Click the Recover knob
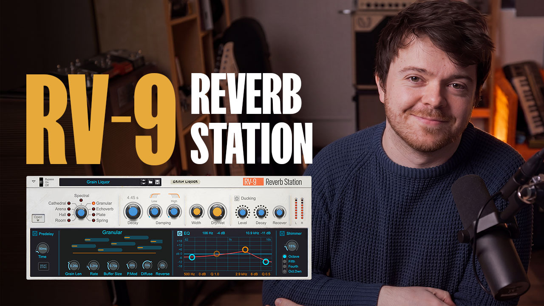Image resolution: width=544 pixels, height=306 pixels. point(279,212)
